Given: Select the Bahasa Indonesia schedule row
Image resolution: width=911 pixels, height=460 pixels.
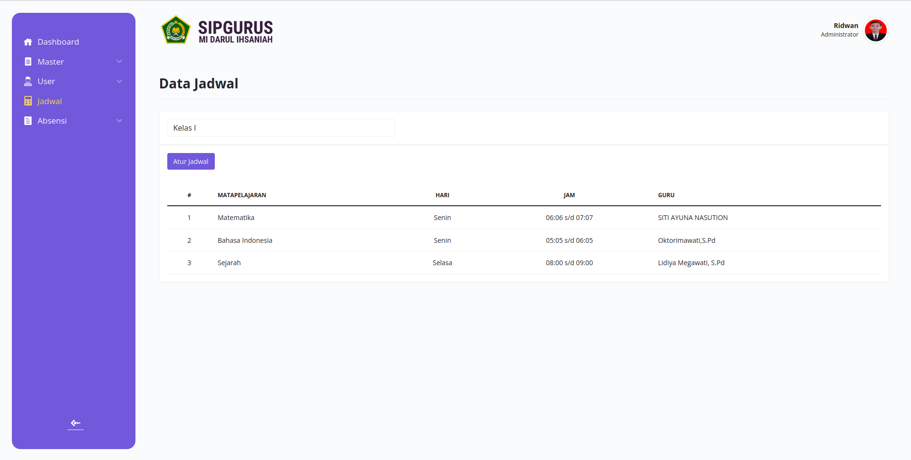Looking at the screenshot, I should click(x=524, y=240).
